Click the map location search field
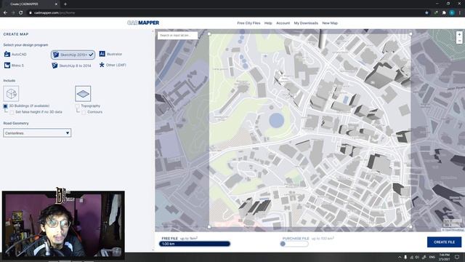Image resolution: width=465 pixels, height=262 pixels. tap(177, 36)
